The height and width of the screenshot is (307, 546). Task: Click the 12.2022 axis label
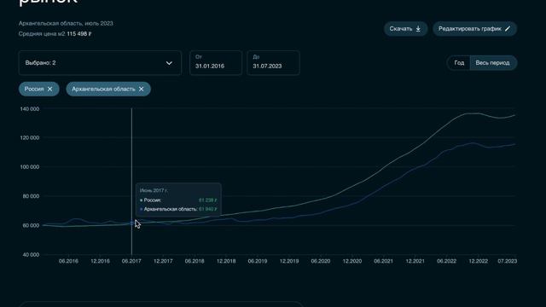[478, 261]
